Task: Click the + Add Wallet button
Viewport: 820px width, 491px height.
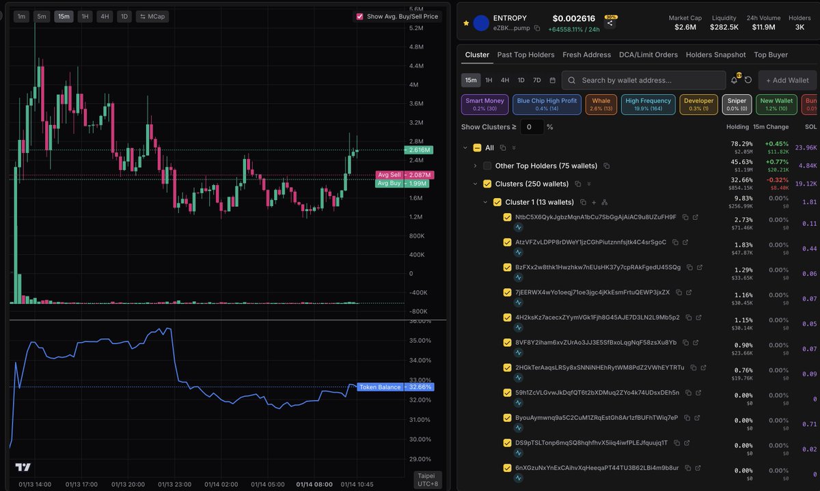Action: pos(787,80)
